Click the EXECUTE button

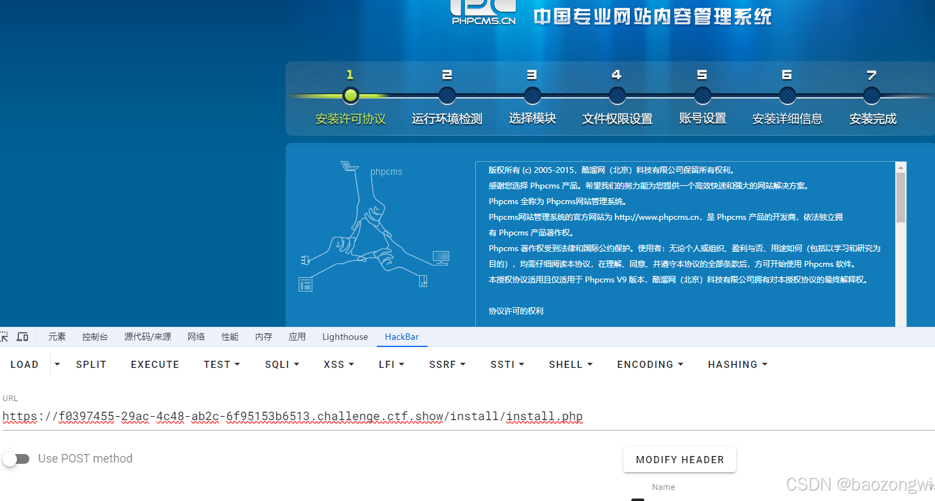(155, 365)
